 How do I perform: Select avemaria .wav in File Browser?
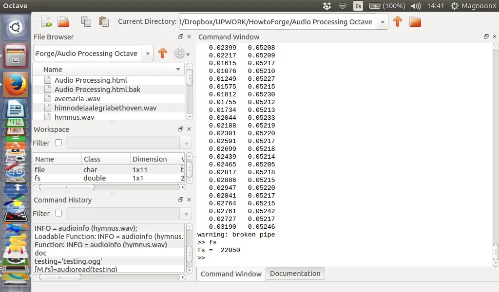point(77,99)
